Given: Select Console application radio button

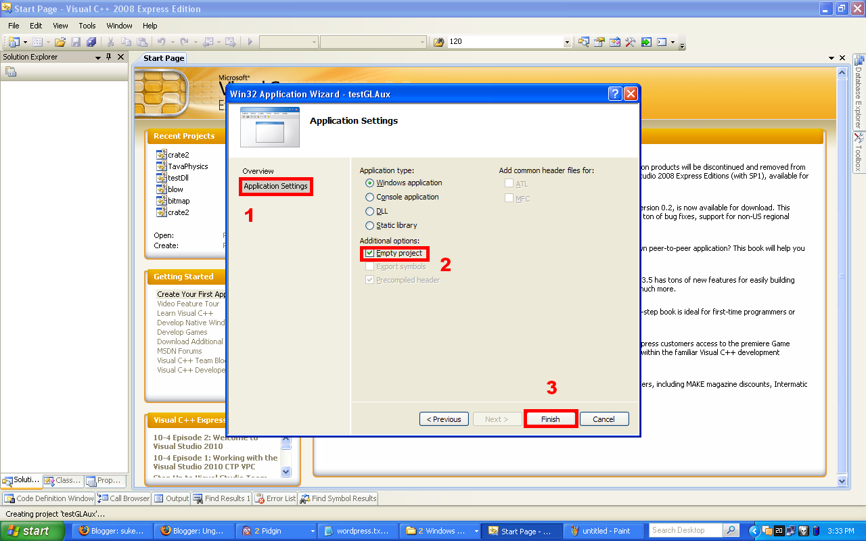Looking at the screenshot, I should click(x=369, y=197).
